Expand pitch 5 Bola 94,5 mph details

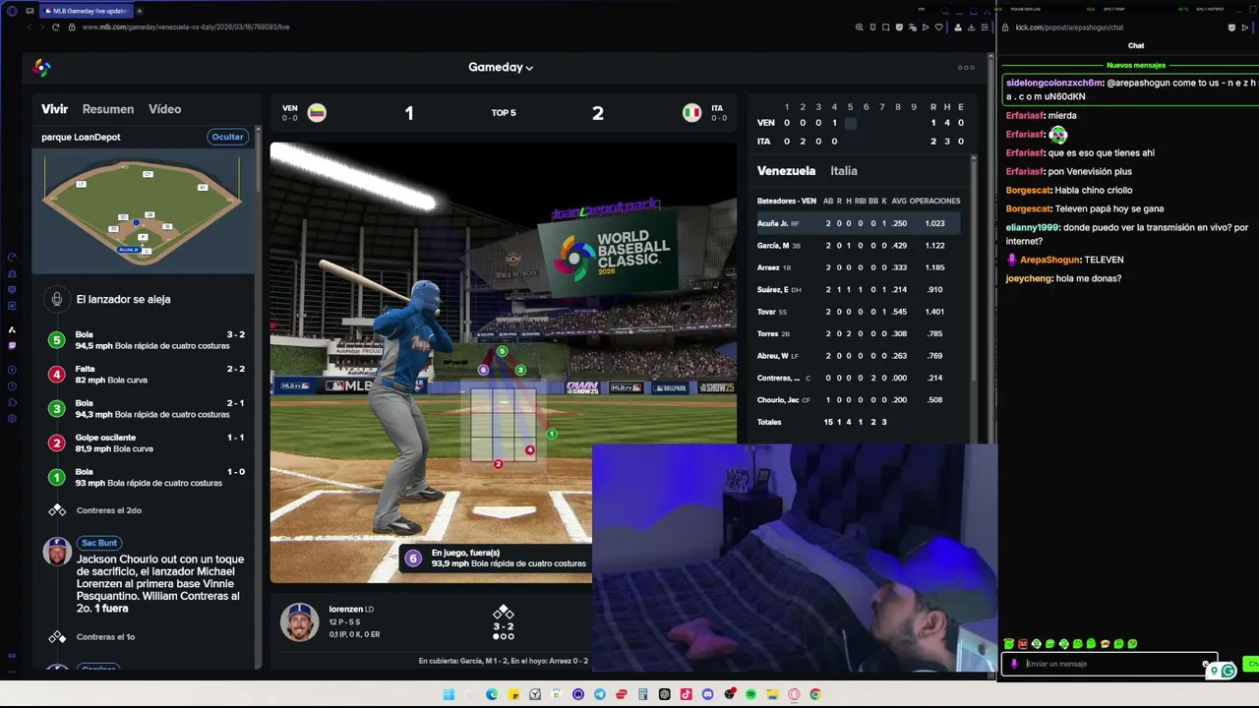147,340
